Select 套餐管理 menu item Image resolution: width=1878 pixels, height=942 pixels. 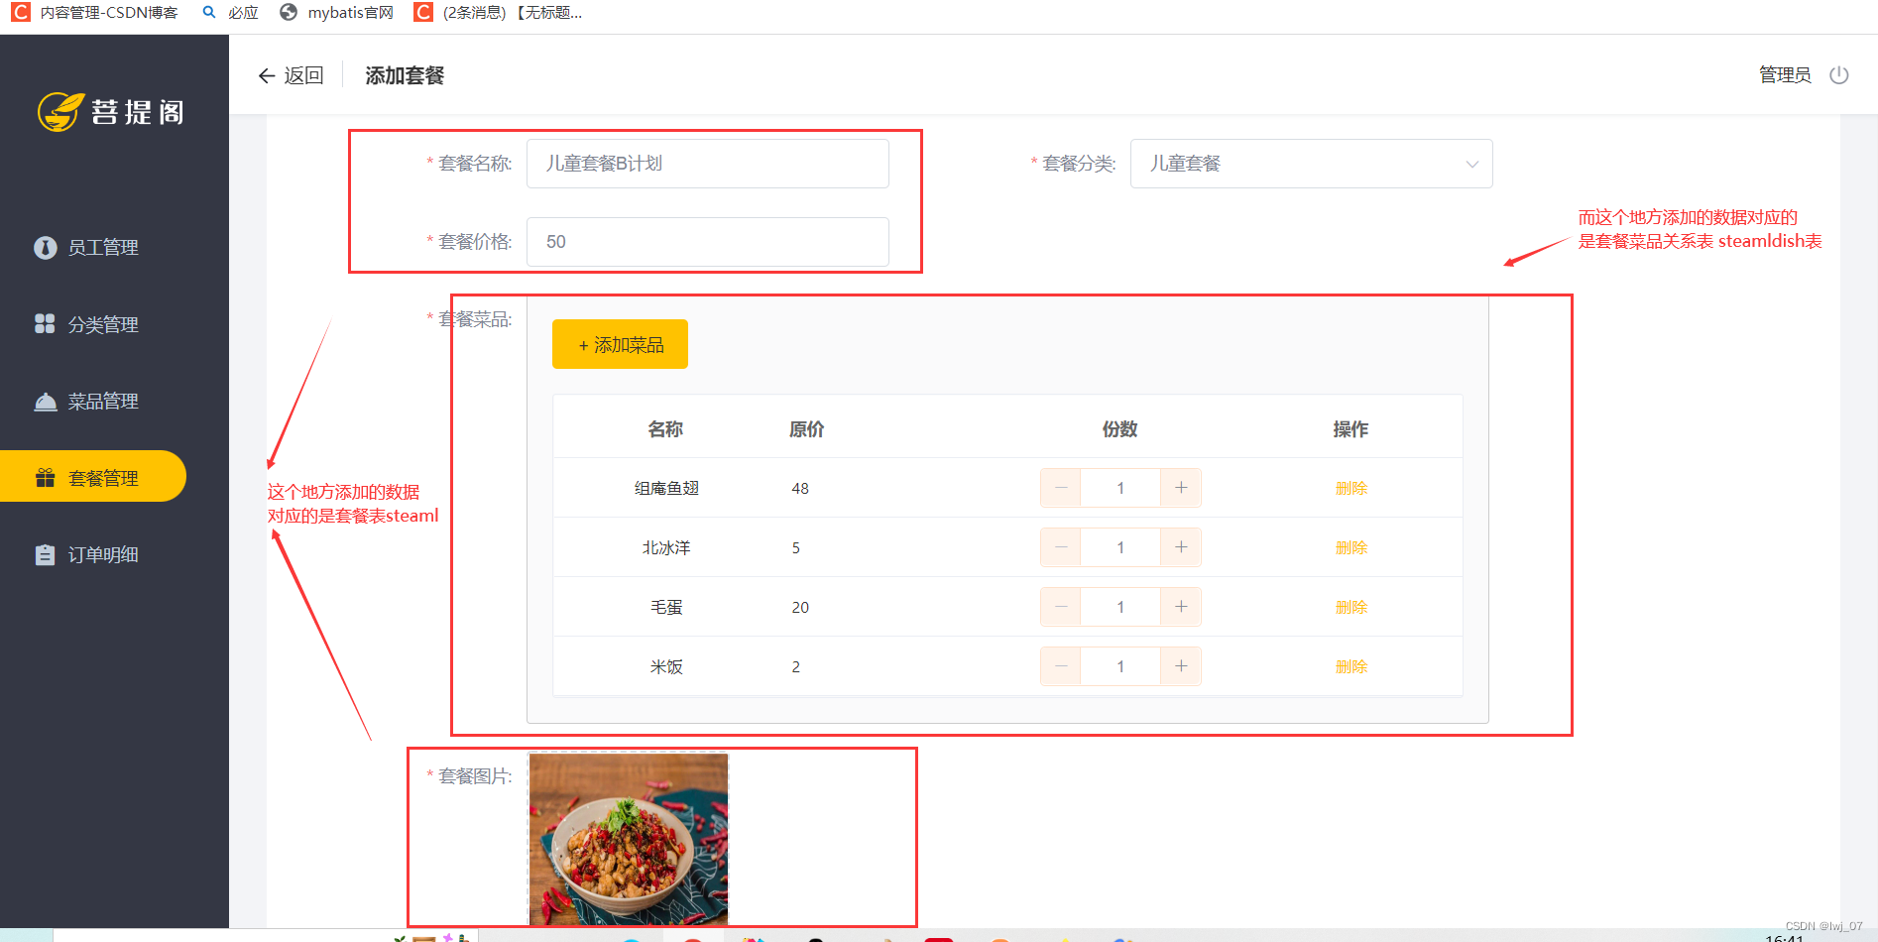93,476
